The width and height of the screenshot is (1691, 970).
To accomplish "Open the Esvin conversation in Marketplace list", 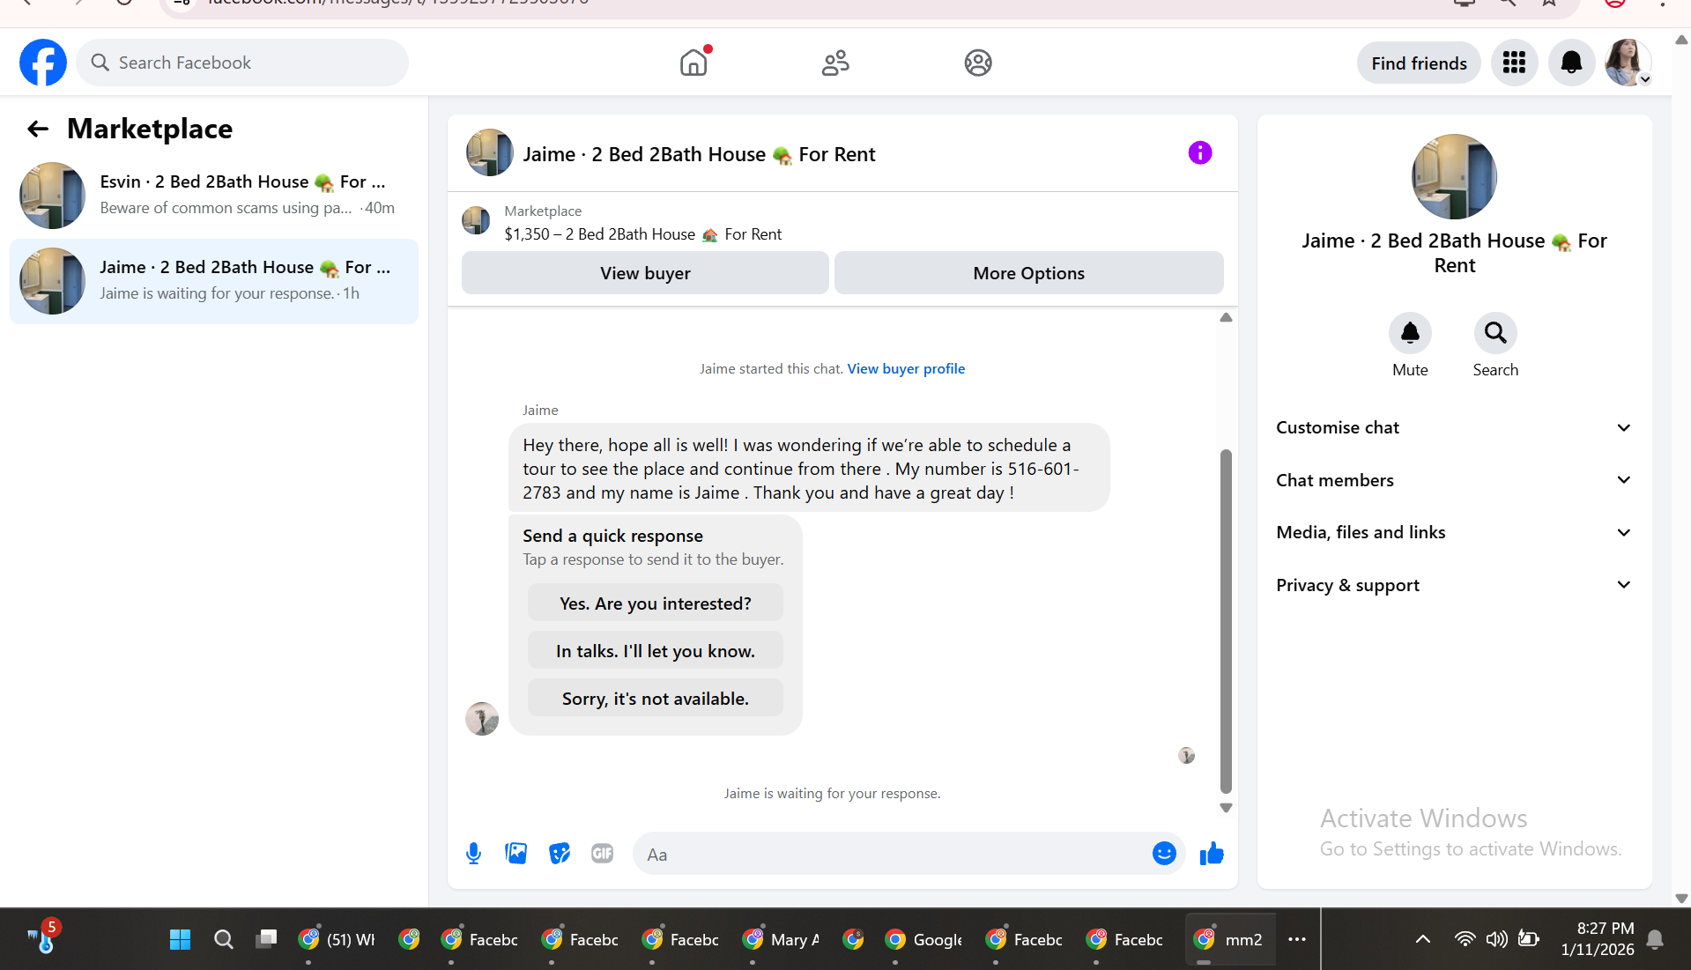I will coord(214,195).
